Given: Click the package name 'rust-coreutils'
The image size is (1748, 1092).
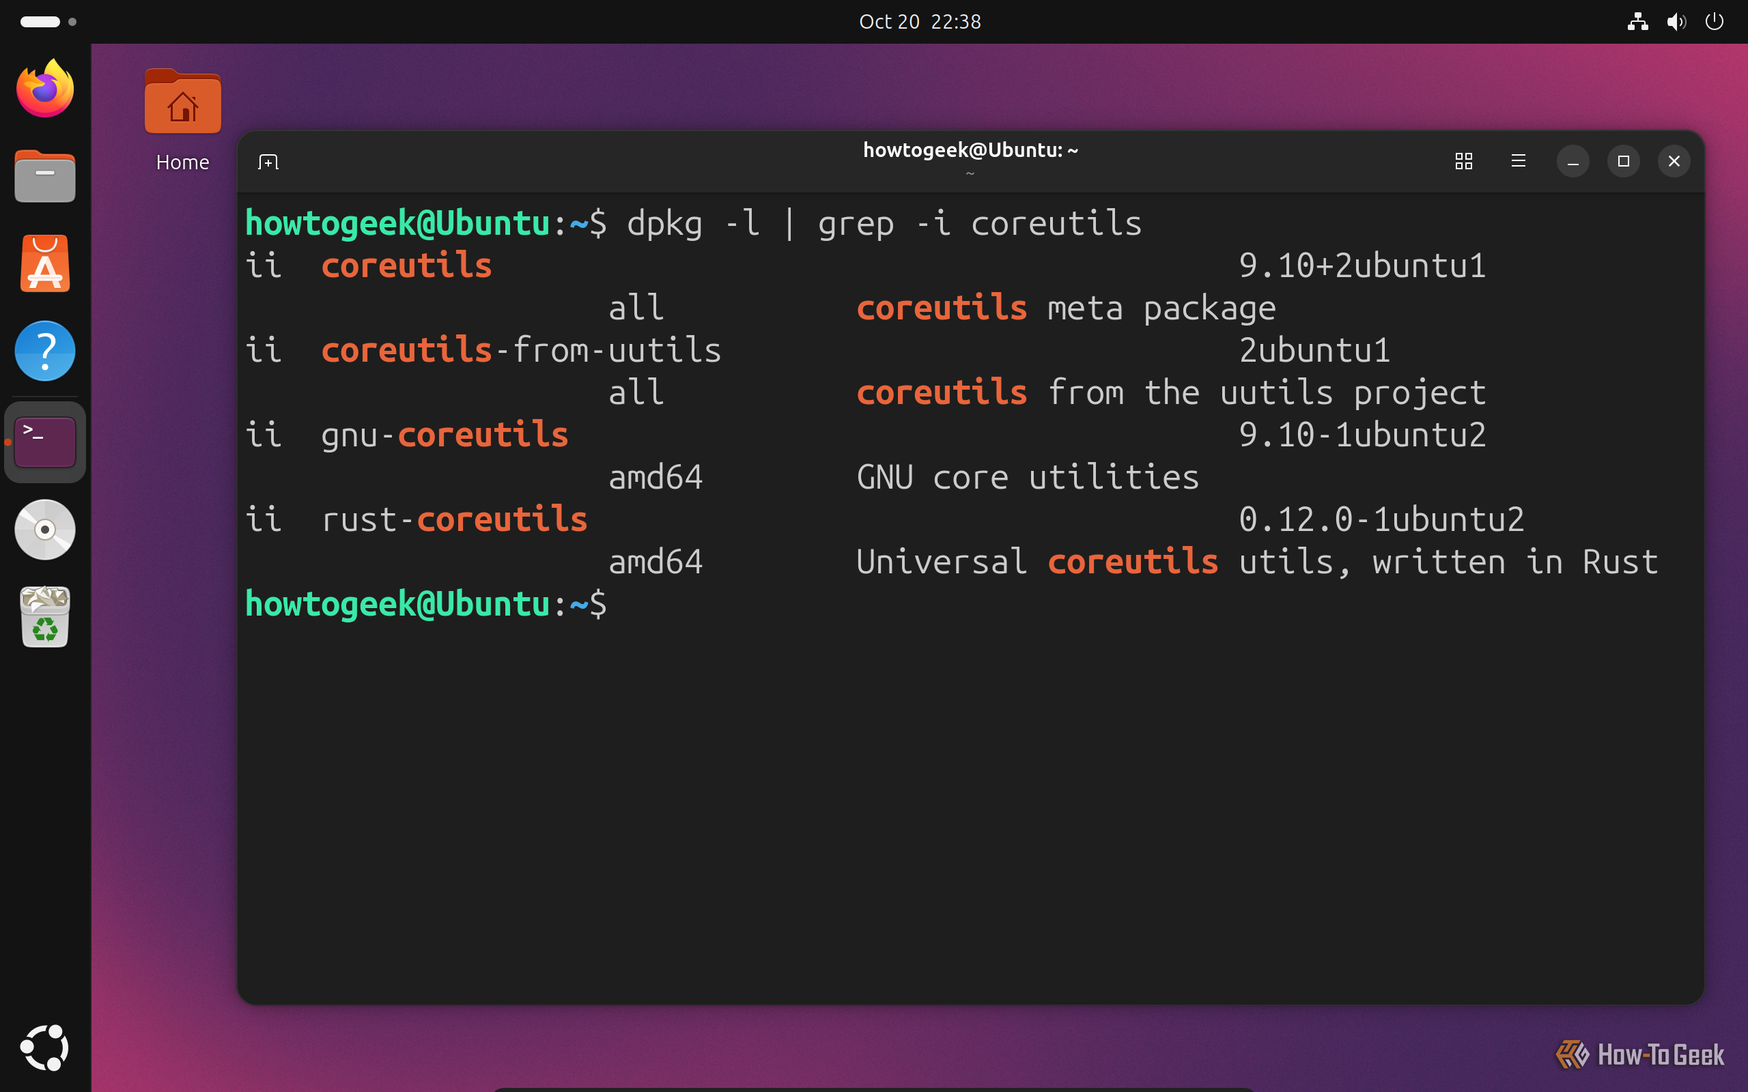Looking at the screenshot, I should point(453,519).
